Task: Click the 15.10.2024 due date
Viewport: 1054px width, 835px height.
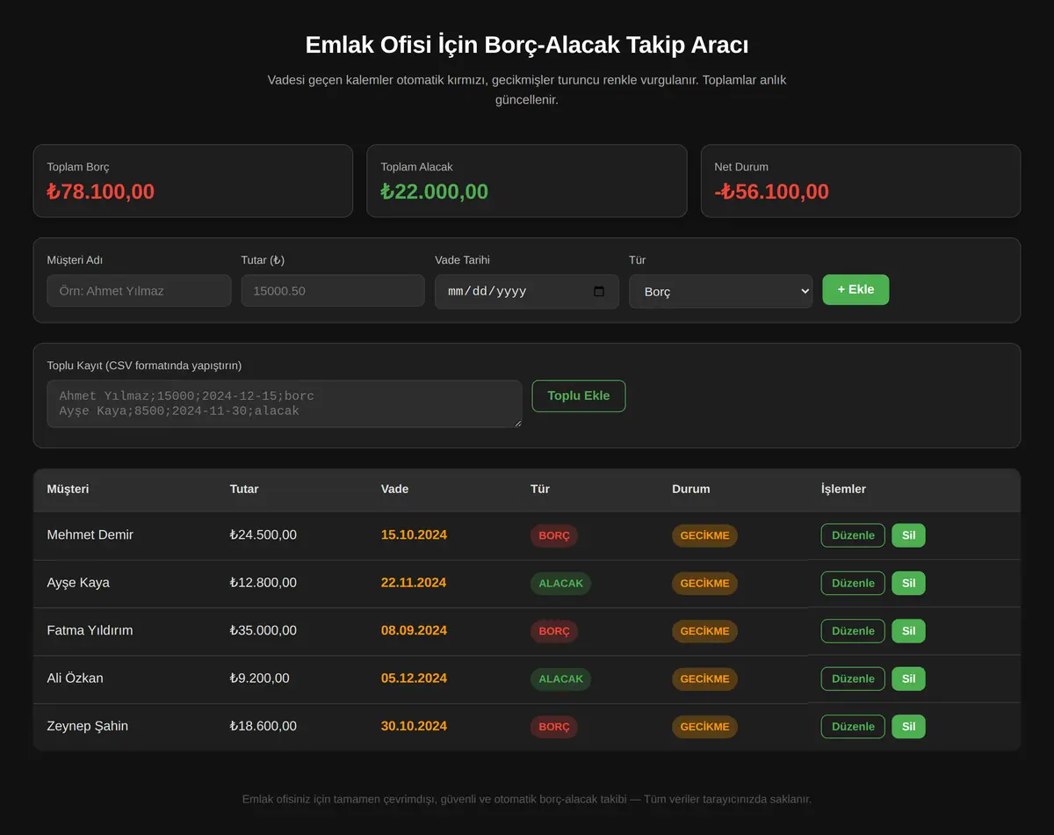Action: [414, 534]
